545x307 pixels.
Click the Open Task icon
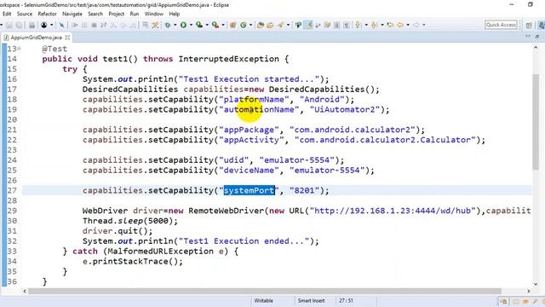[270, 25]
